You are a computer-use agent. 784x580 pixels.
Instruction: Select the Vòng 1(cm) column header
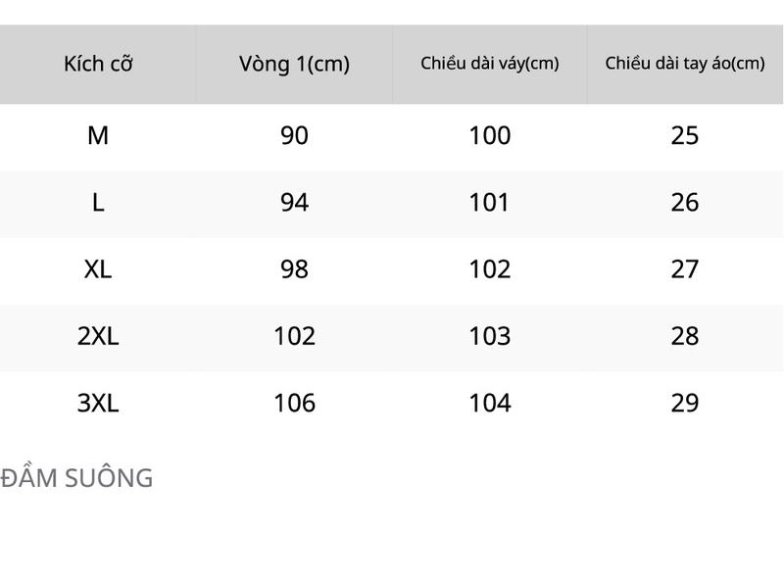[294, 65]
